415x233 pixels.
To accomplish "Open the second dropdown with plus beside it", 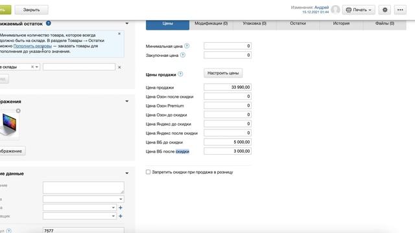I will (80, 208).
